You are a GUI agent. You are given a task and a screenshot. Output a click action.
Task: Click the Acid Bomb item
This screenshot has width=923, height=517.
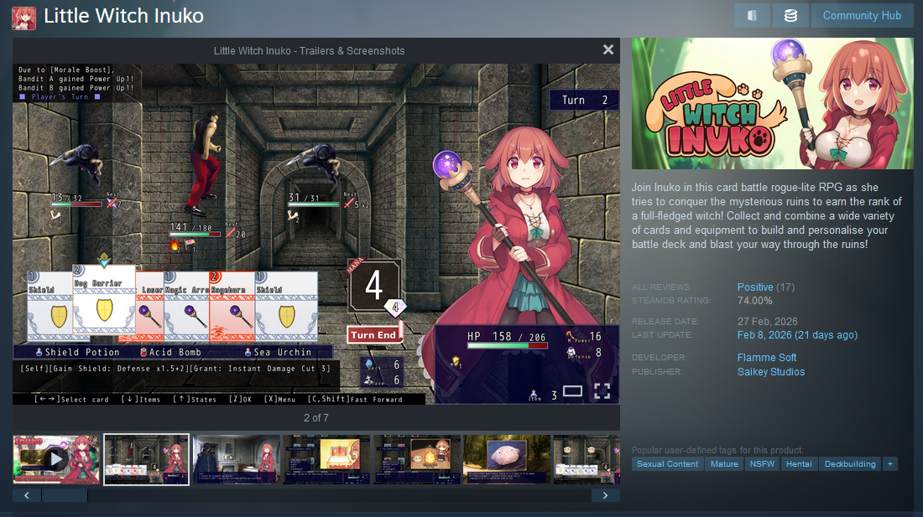(170, 352)
